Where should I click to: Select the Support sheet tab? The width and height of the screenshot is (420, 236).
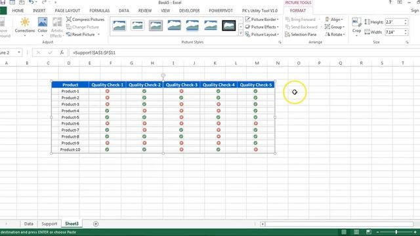(x=49, y=224)
